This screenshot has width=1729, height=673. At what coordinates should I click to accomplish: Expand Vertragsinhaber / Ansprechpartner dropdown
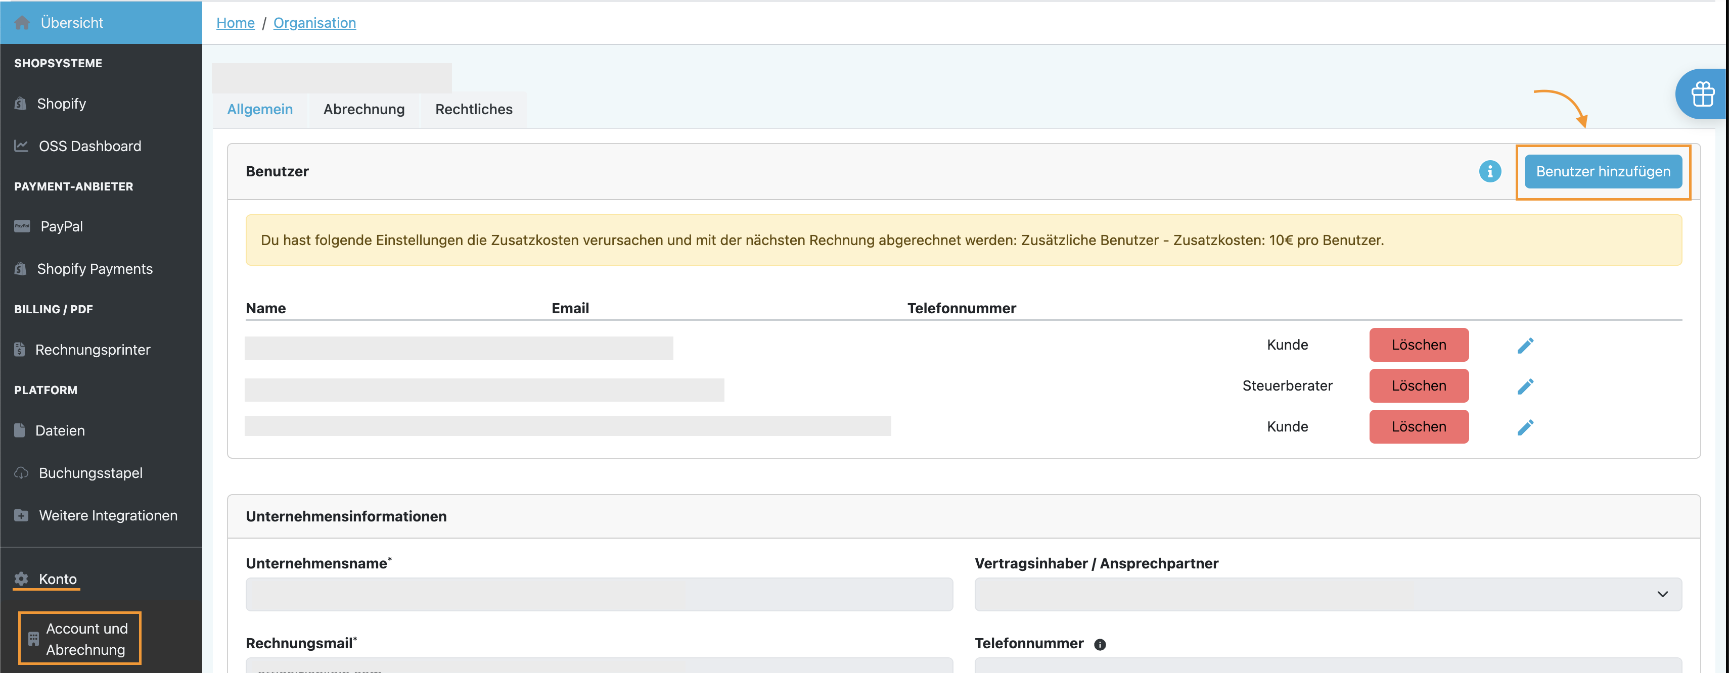point(1328,595)
